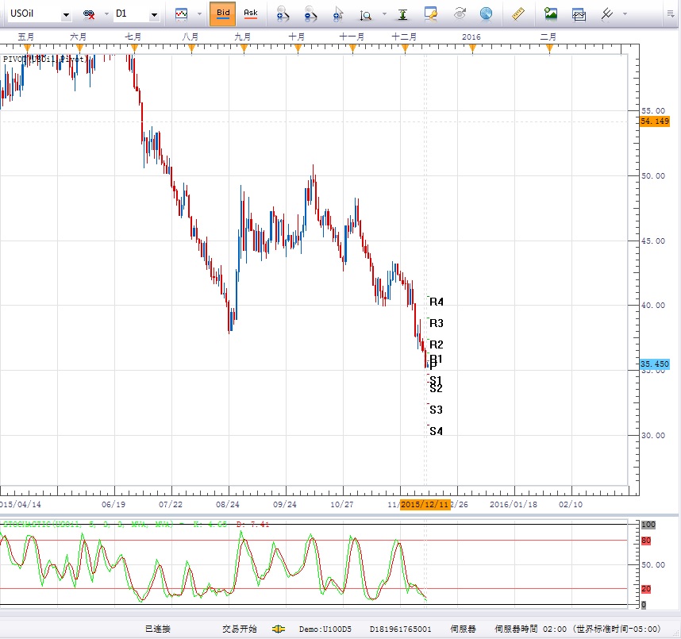681x639 pixels.
Task: Click the eye visibility icon
Action: (x=460, y=14)
